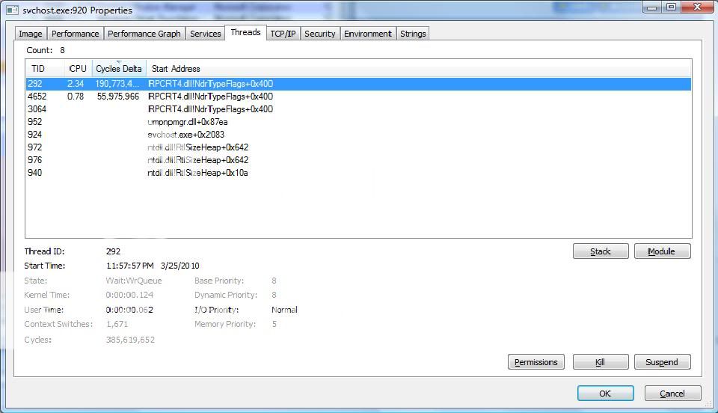
Task: Open the Strings tab
Action: 413,34
